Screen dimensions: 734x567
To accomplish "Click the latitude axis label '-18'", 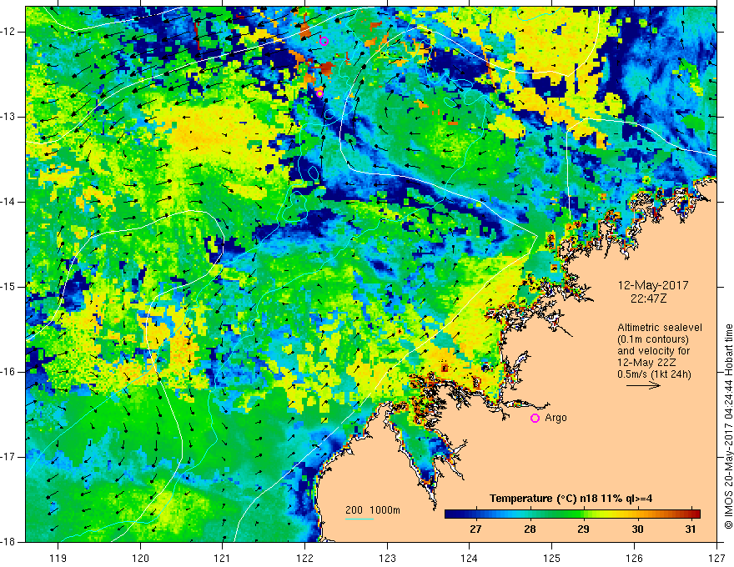I will (x=8, y=542).
